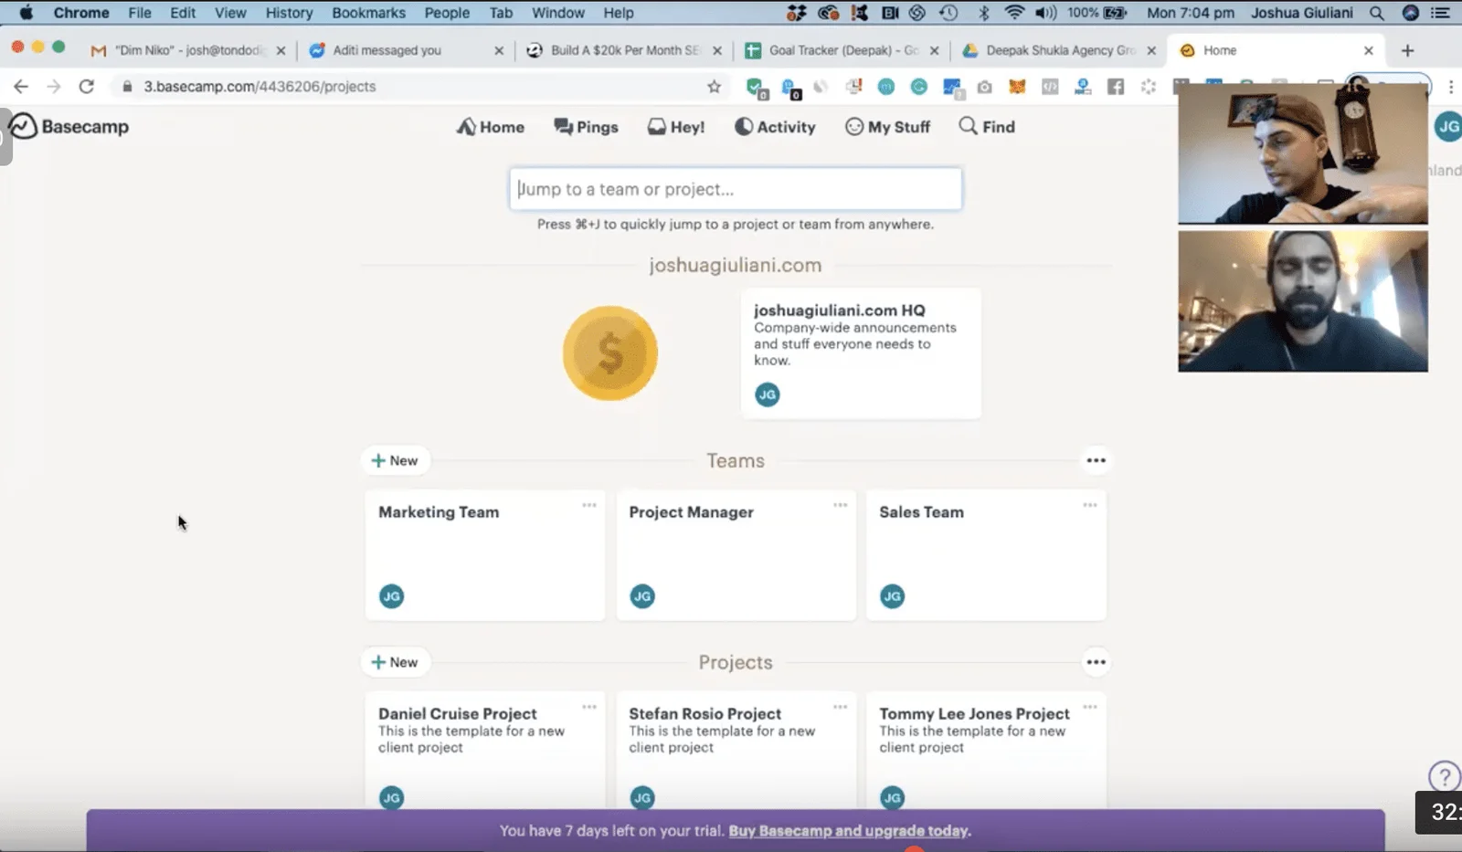This screenshot has width=1462, height=852.
Task: Go back in Chrome
Action: [x=21, y=87]
